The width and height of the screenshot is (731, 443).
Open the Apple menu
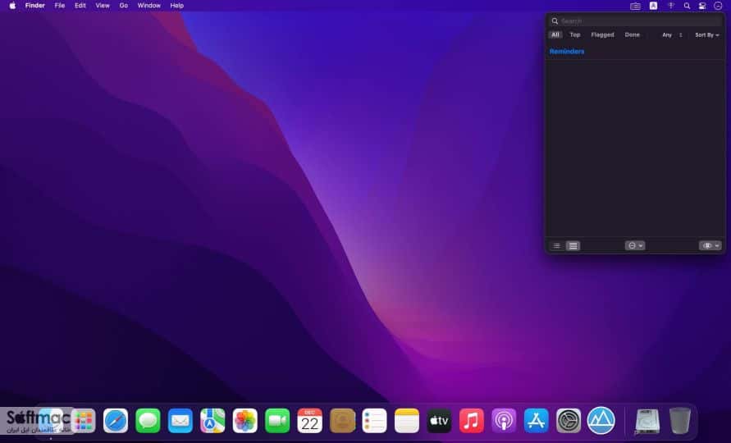point(12,6)
